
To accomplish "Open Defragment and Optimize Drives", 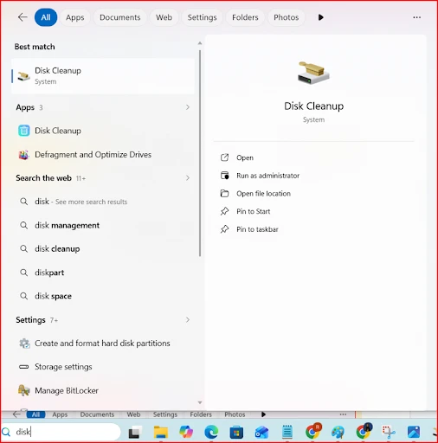I will (103, 155).
